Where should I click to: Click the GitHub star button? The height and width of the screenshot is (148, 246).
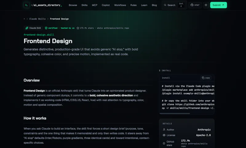pos(195,5)
